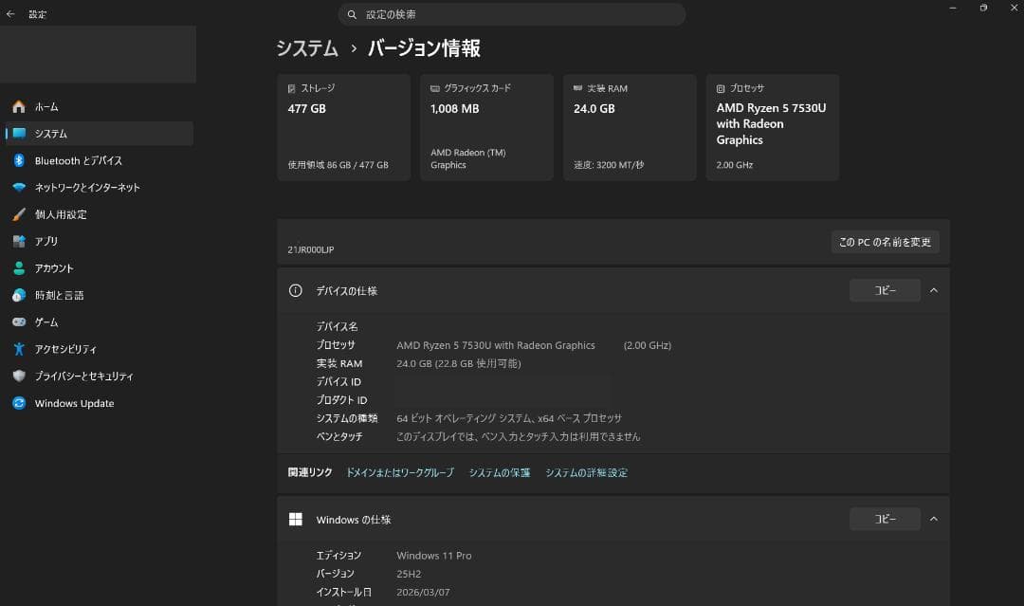Collapse the Windows の仕様 section chevron
Screen dimensions: 1024x606
[x=934, y=519]
